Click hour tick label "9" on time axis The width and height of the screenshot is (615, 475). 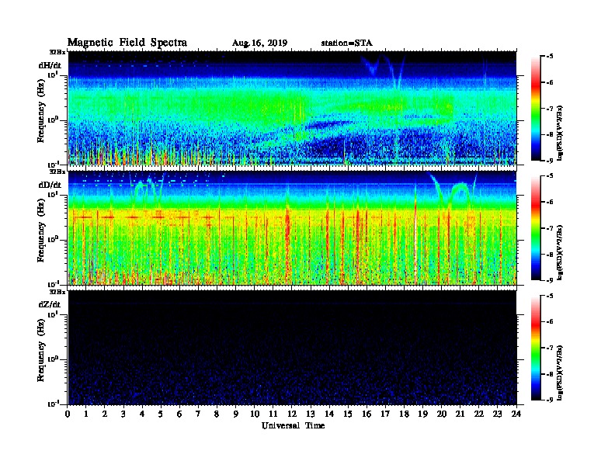pos(236,414)
